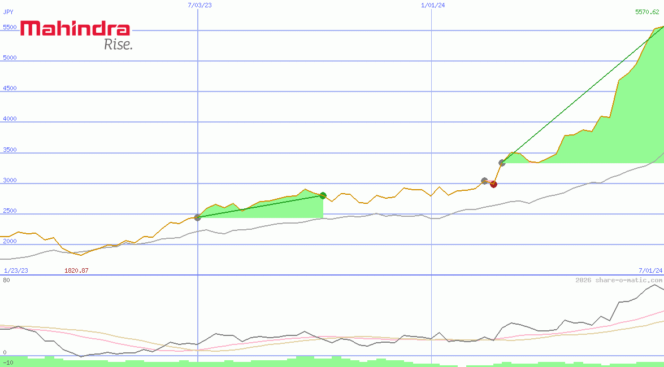Viewport: 664px width, 367px height.
Task: Click the 80 label on the indicator panel
Action: click(7, 279)
